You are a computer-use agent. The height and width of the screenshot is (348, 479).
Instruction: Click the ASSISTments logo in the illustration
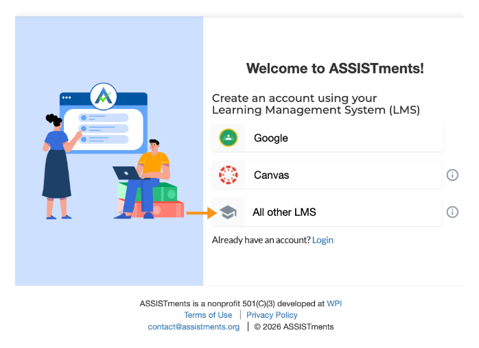[x=104, y=97]
